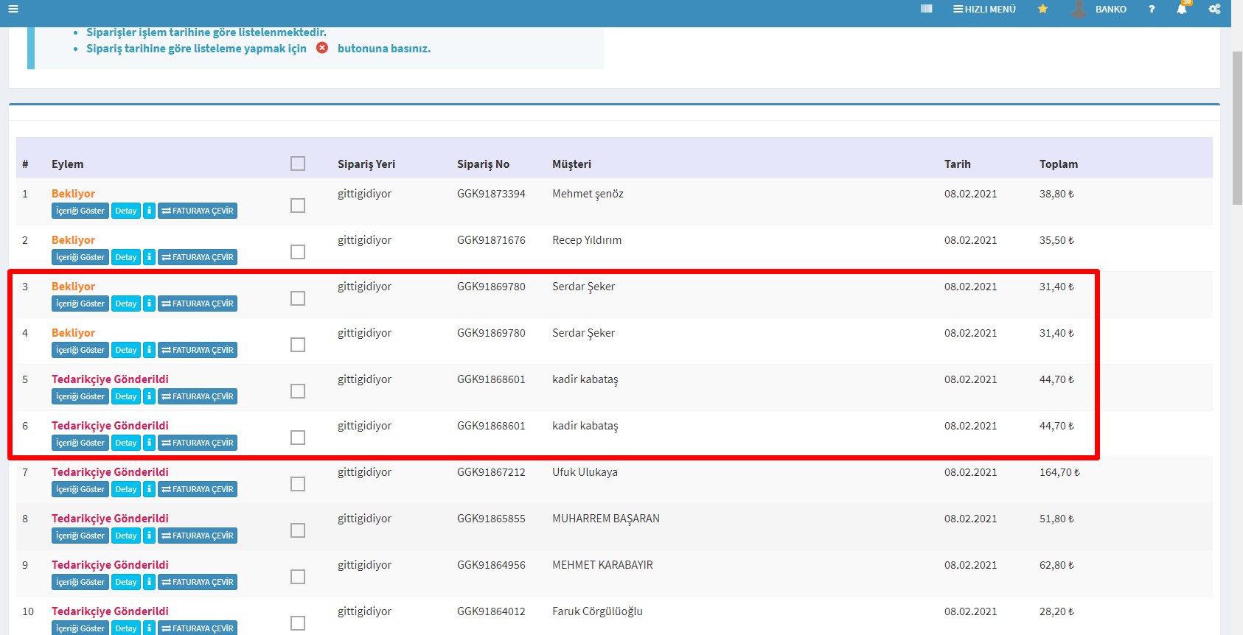Click the barcode icon in top bar
Image resolution: width=1243 pixels, height=635 pixels.
[x=927, y=9]
